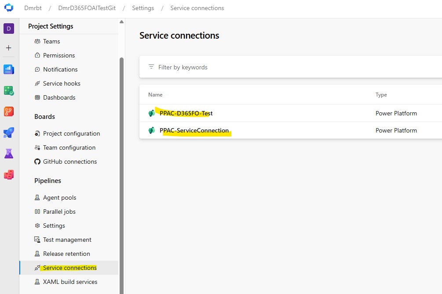The image size is (442, 294).
Task: Click the Notifications icon
Action: coord(37,69)
